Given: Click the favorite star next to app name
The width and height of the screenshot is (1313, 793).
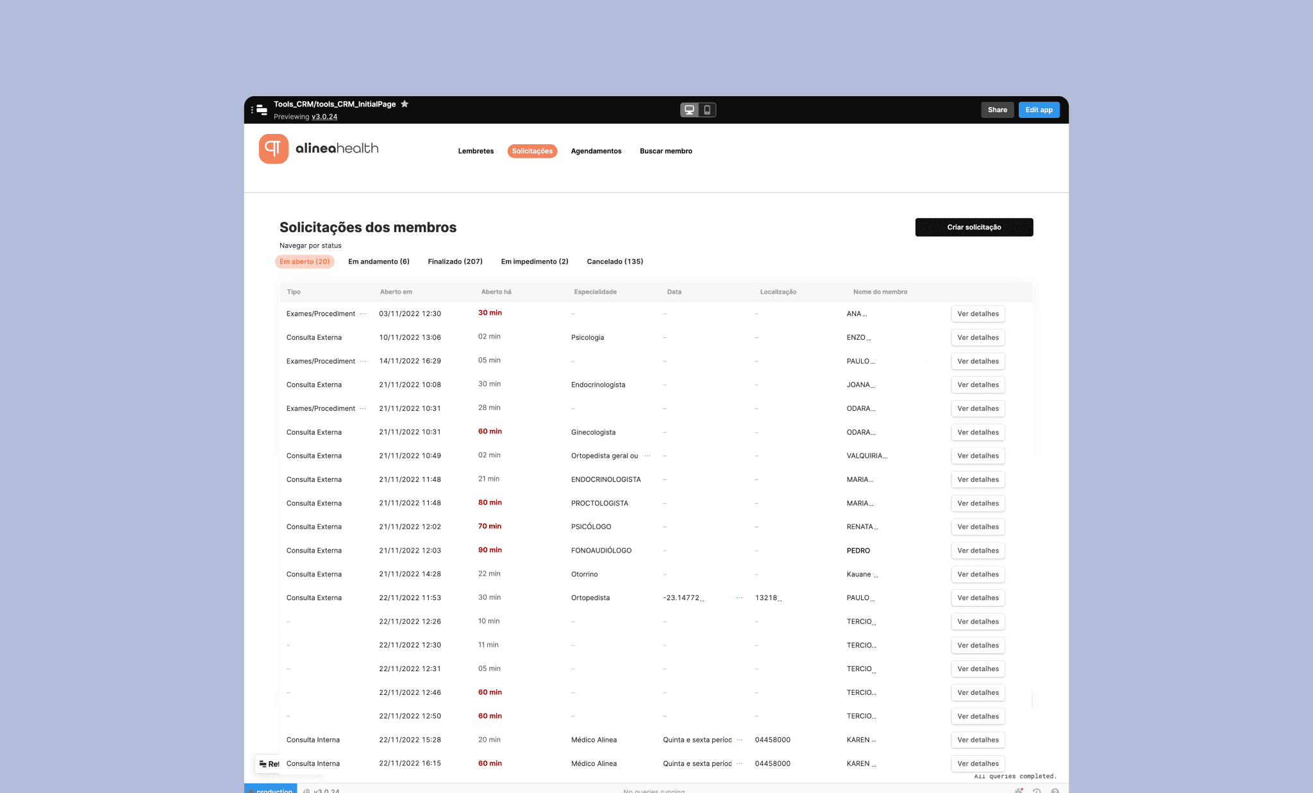Looking at the screenshot, I should (405, 104).
